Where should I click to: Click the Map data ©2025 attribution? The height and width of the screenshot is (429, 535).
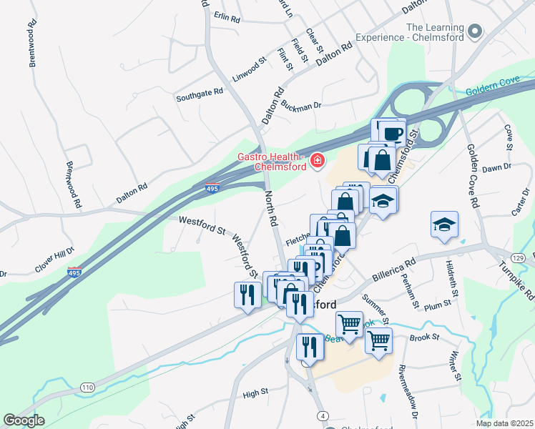[505, 423]
